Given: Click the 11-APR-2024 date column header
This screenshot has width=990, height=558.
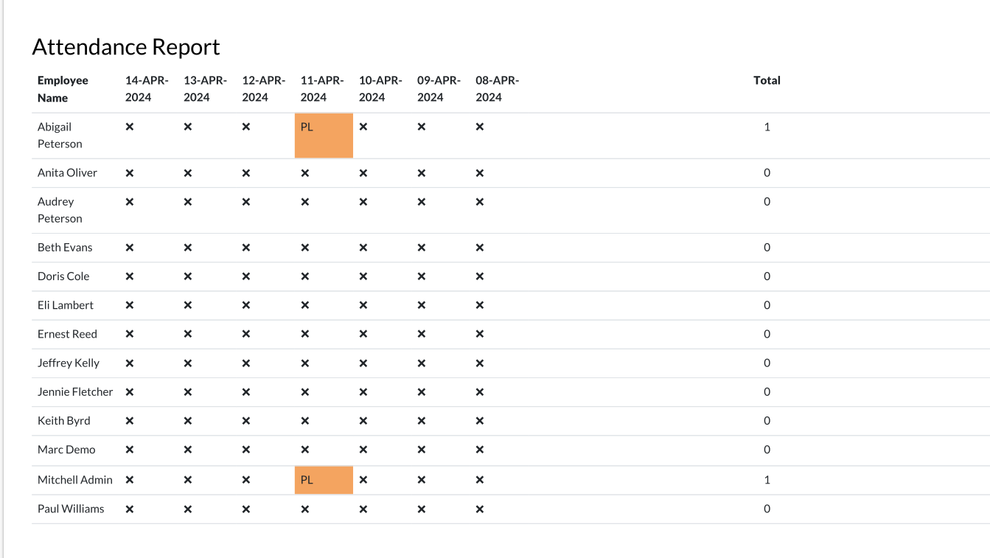Looking at the screenshot, I should point(313,88).
